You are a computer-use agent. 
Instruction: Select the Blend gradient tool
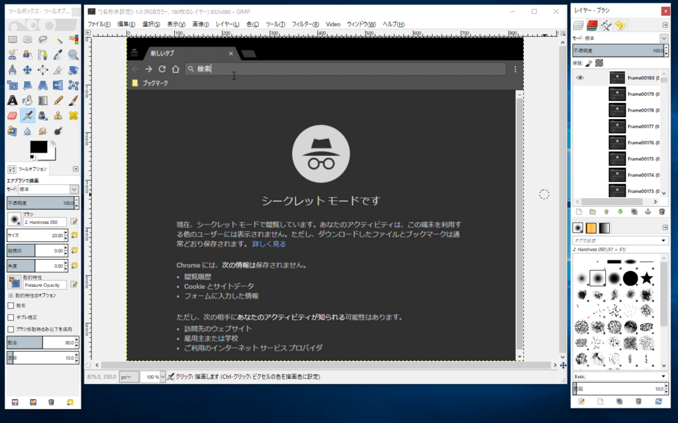pos(43,100)
